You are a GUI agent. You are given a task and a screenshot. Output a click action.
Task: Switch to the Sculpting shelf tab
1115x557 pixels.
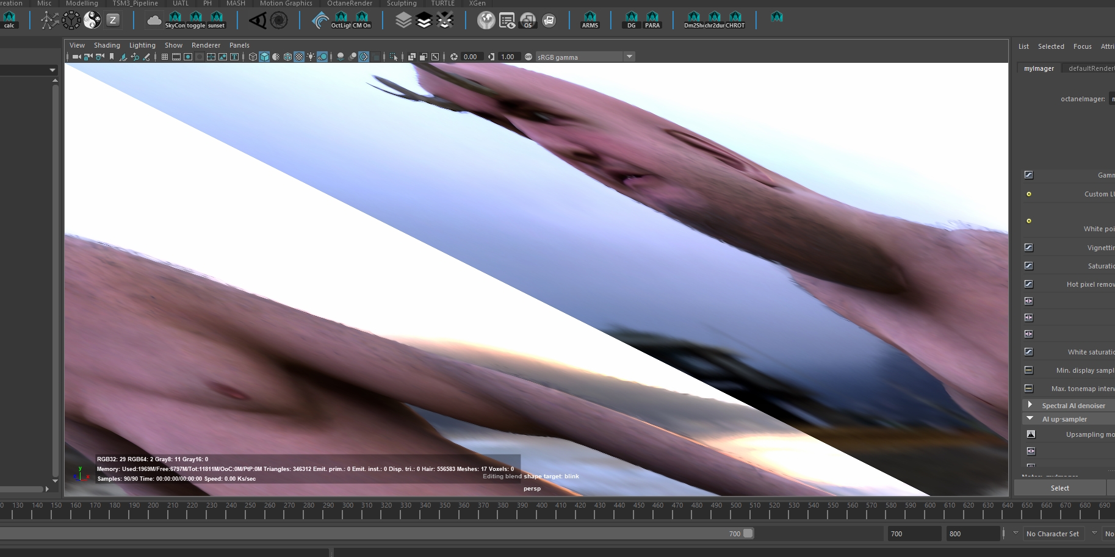401,3
